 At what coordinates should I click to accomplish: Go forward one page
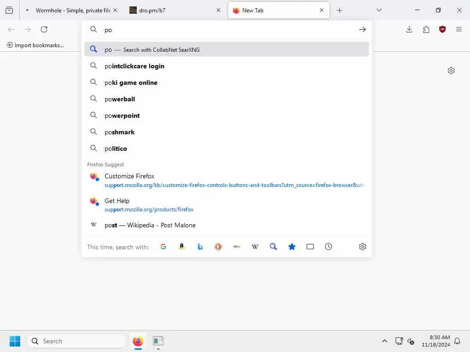(x=28, y=29)
